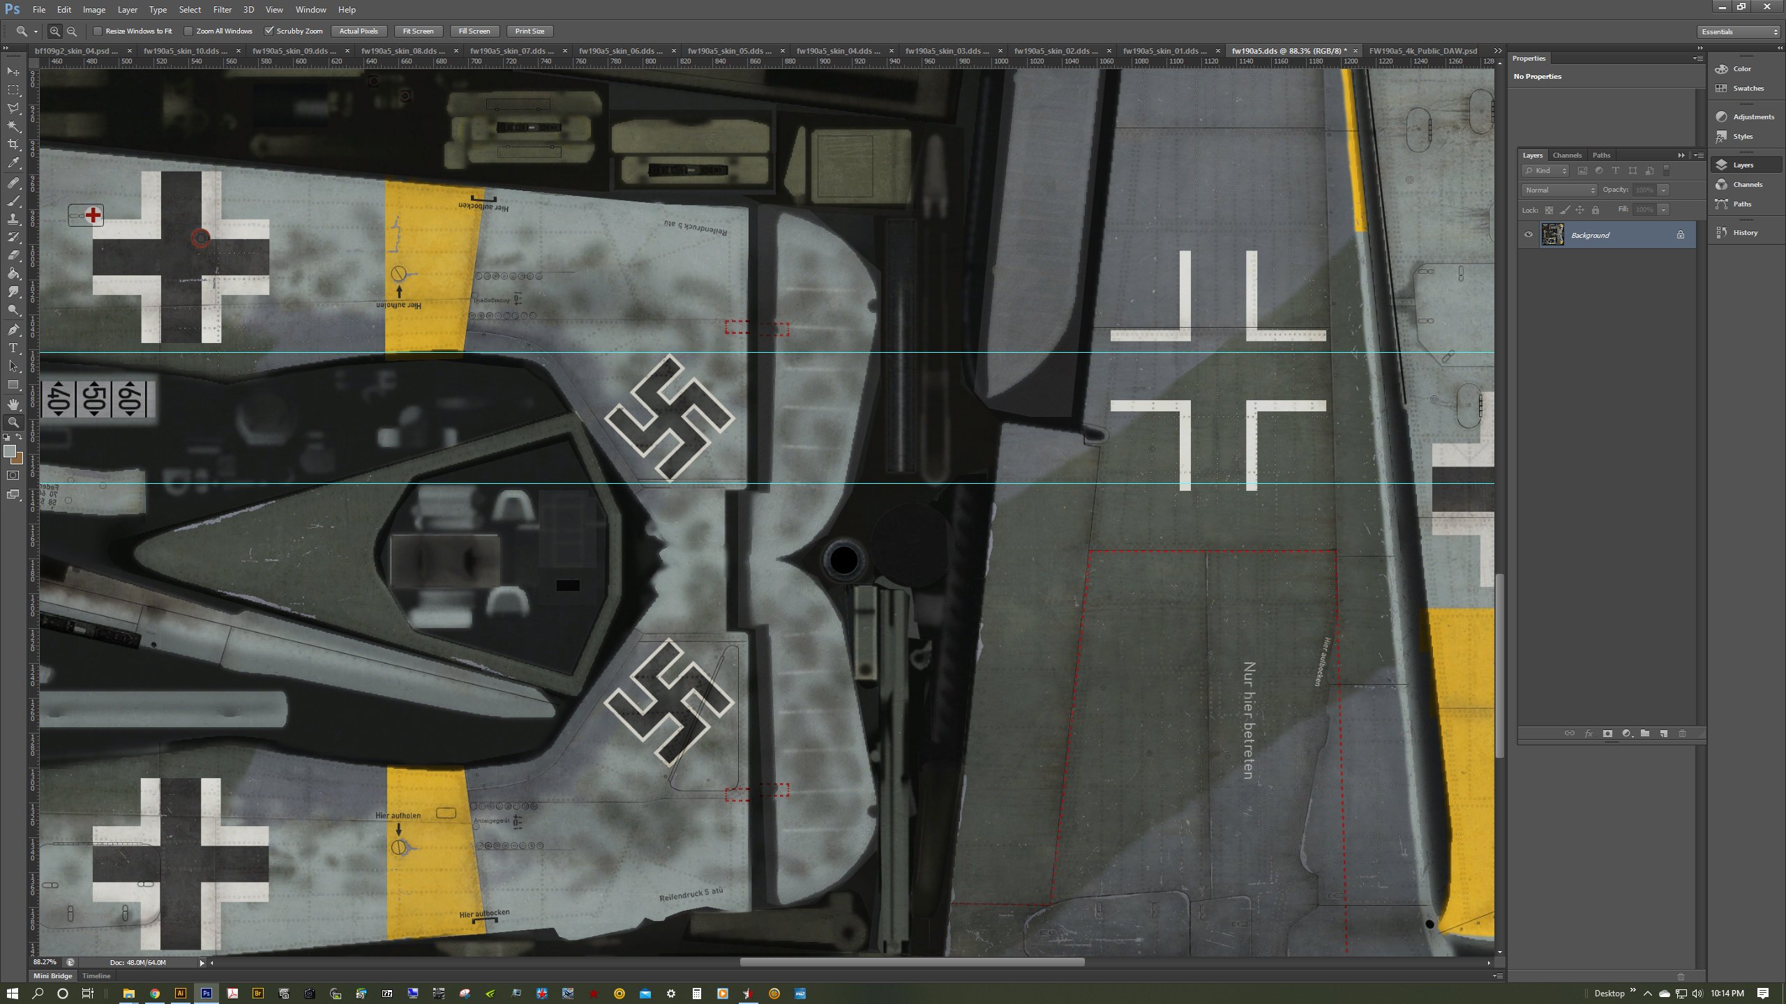Viewport: 1786px width, 1004px height.
Task: Open the layer Kind filter dropdown
Action: tap(1545, 171)
